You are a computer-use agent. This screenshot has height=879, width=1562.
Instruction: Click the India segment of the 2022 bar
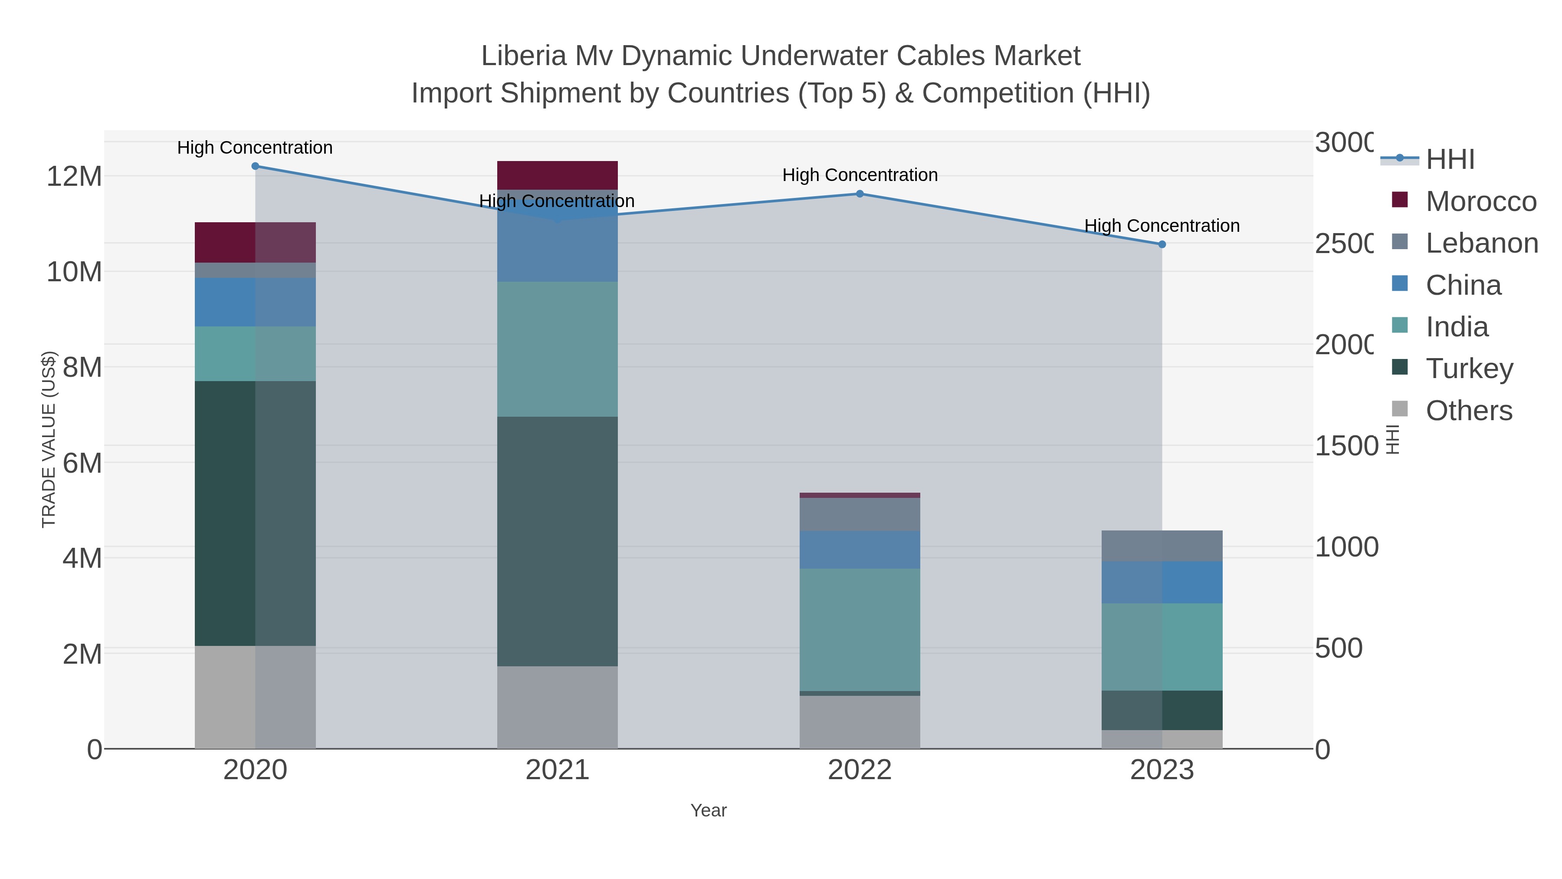[x=860, y=630]
